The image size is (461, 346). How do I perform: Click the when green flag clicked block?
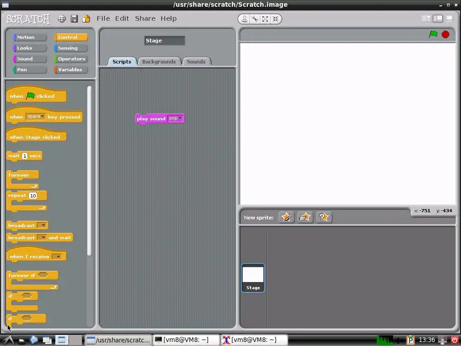click(x=36, y=95)
